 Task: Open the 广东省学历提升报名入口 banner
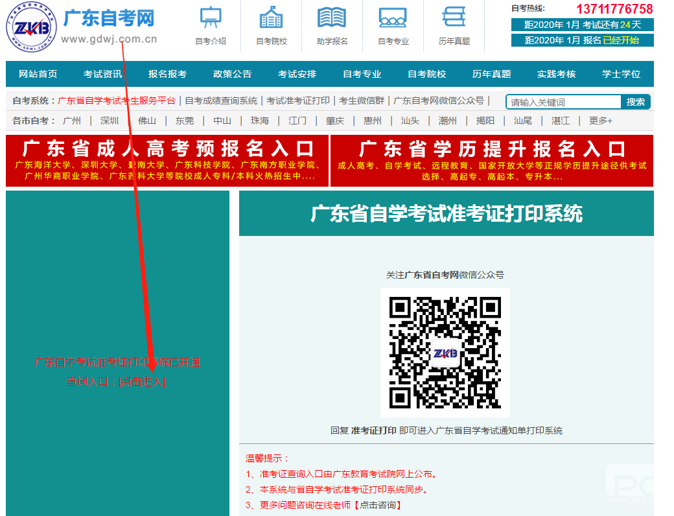pyautogui.click(x=492, y=160)
